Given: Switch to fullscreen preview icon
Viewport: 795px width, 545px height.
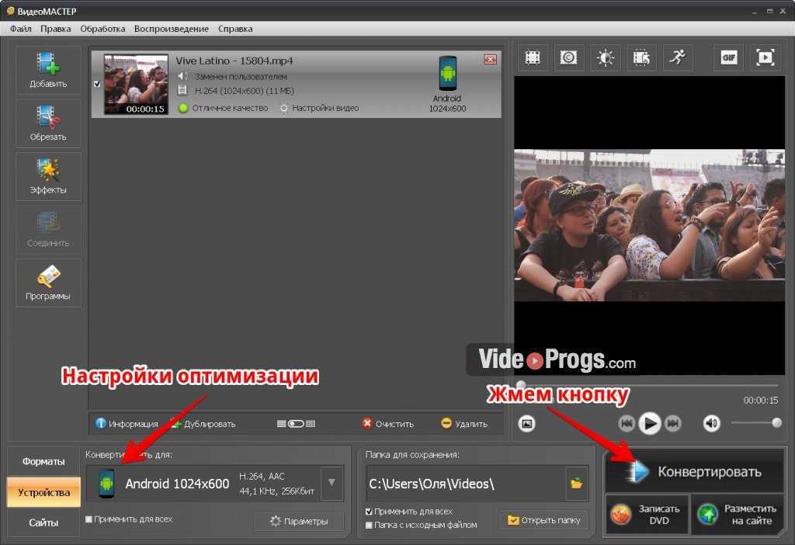Looking at the screenshot, I should pos(765,57).
